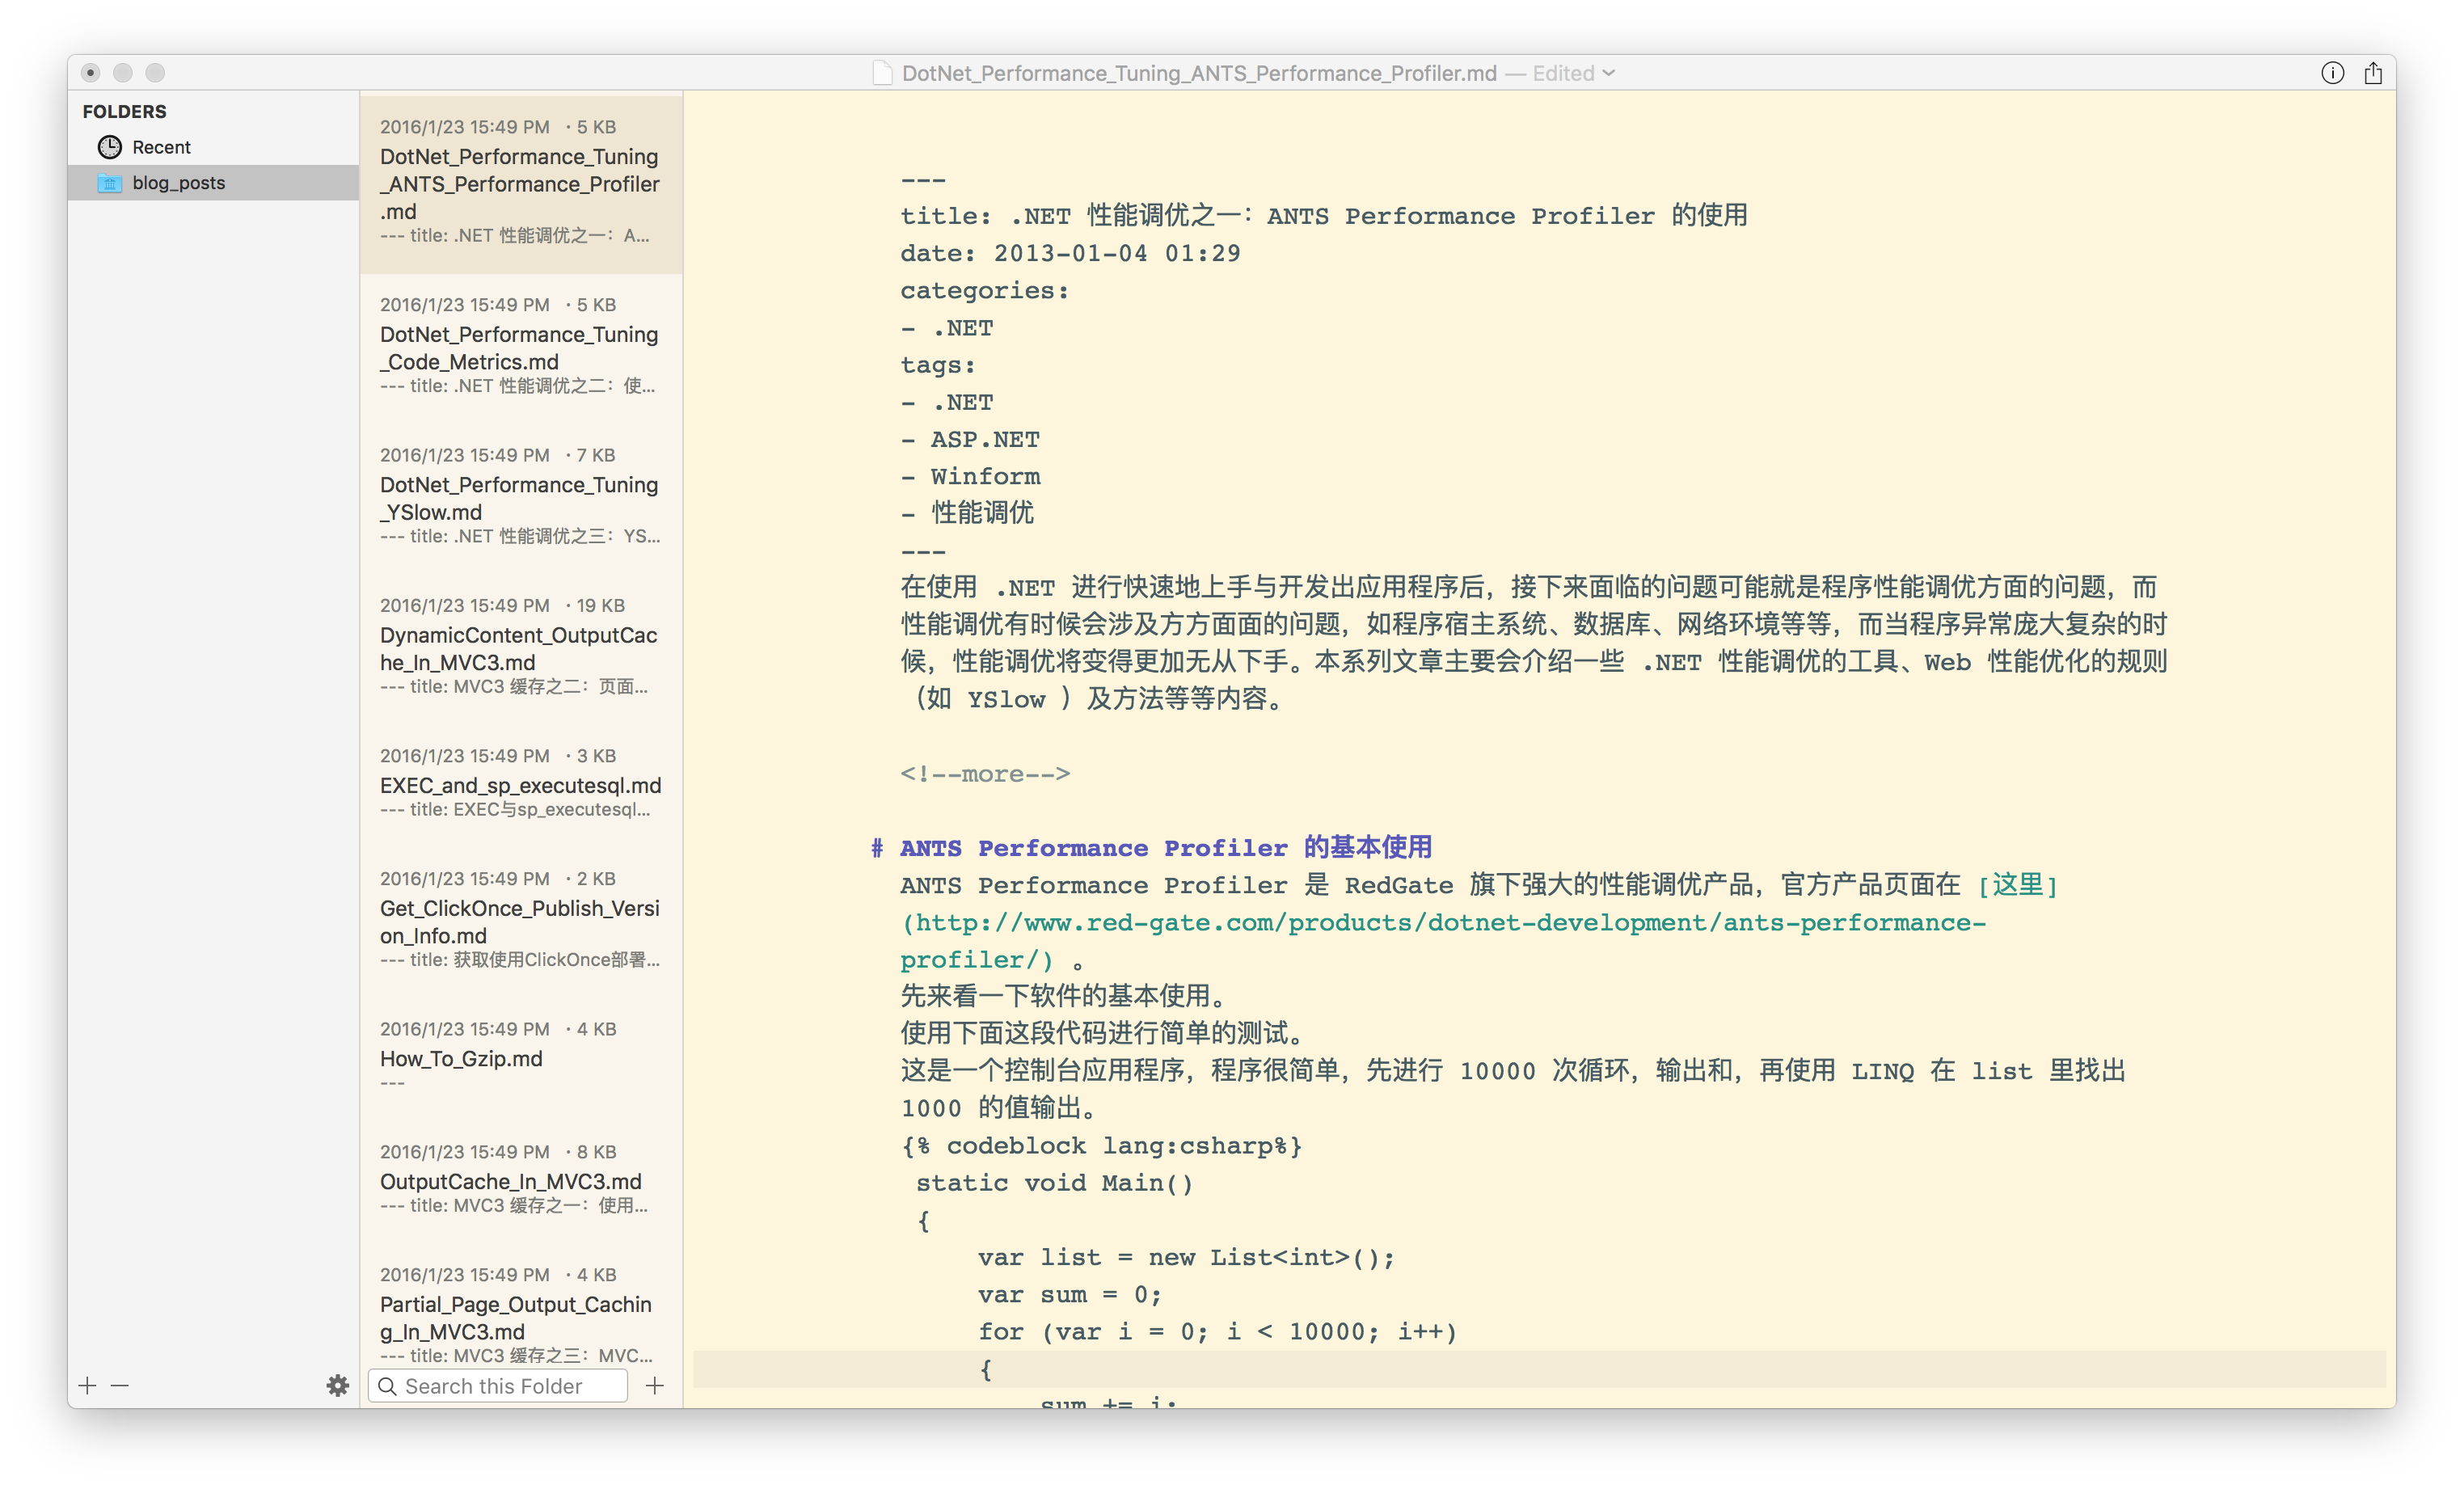Click the '- ASP.NET' tag line
Screen dimensions: 2464x1489
970,439
